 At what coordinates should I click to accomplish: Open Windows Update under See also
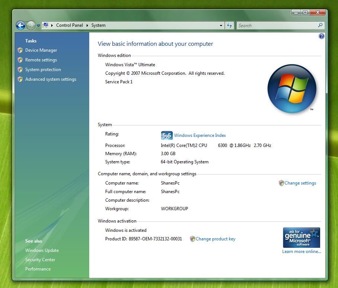(x=42, y=250)
